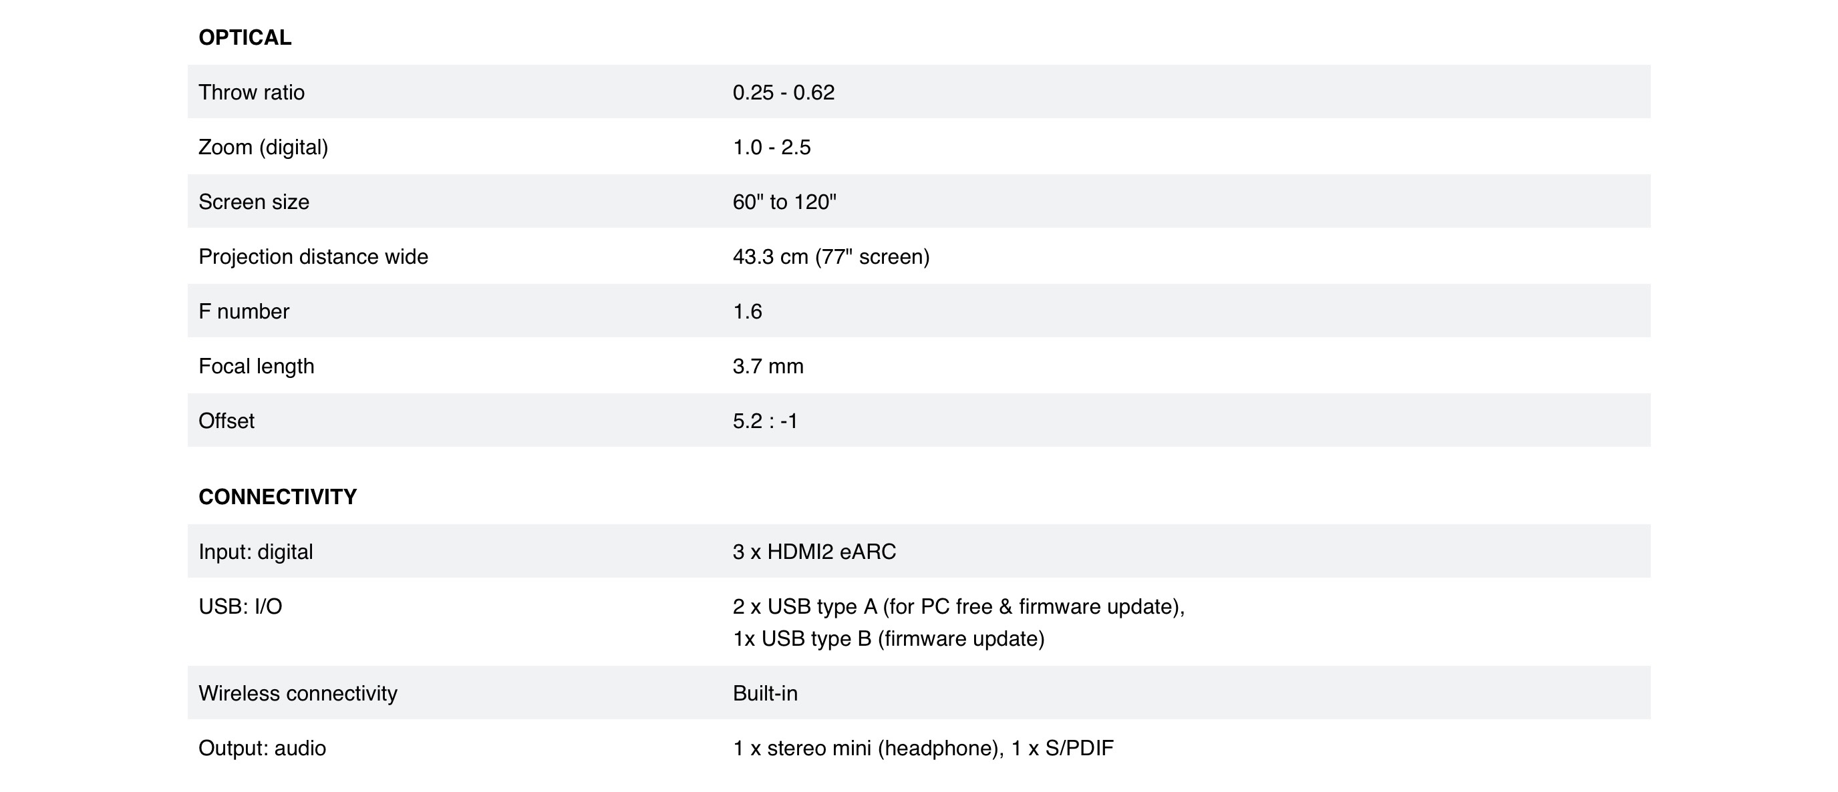The image size is (1838, 792).
Task: Select the 60" to 120" screen size value
Action: pyautogui.click(x=784, y=202)
